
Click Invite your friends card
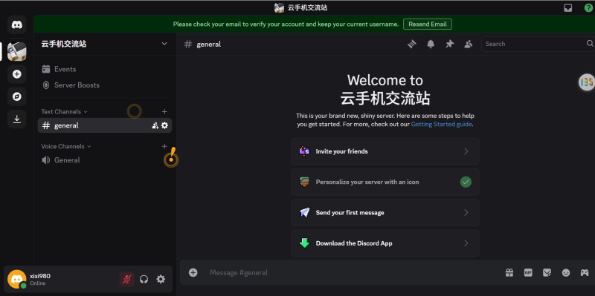point(385,151)
